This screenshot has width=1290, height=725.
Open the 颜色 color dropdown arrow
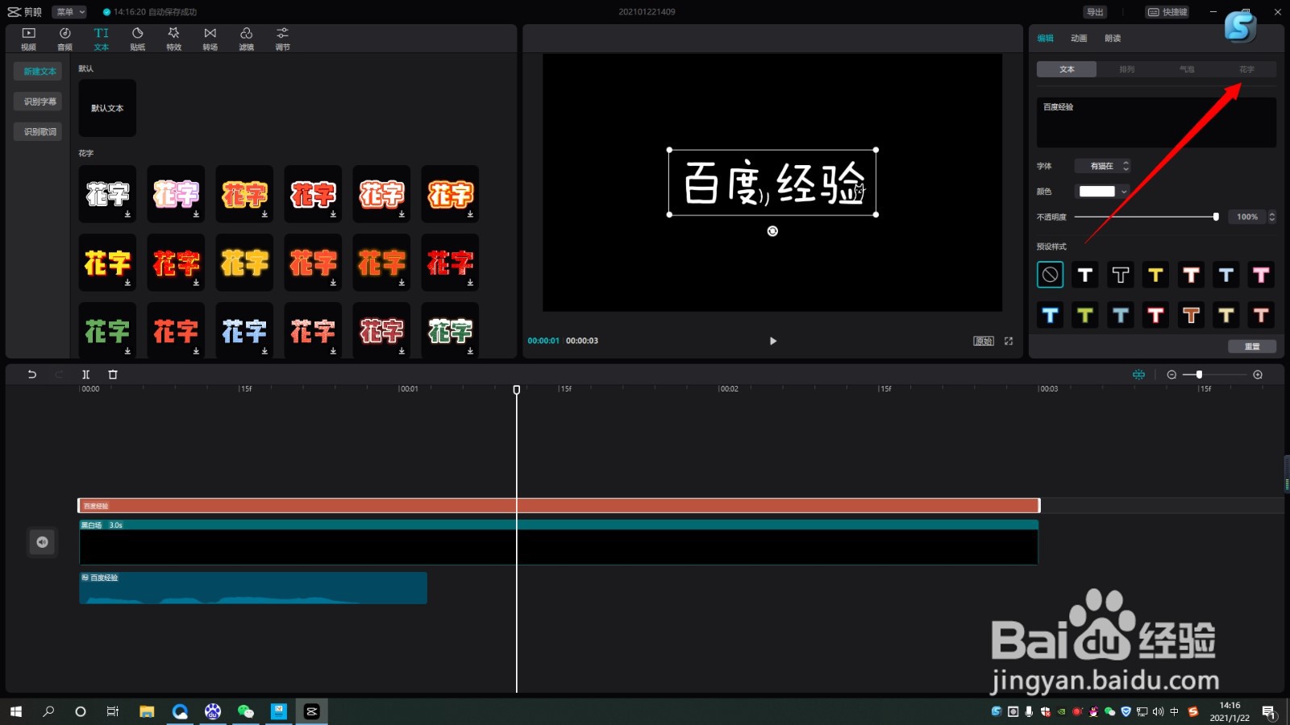point(1124,192)
